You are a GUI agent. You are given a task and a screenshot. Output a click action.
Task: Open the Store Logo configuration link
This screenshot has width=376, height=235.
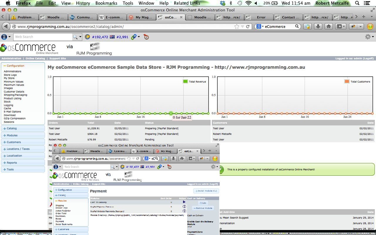click(x=10, y=75)
